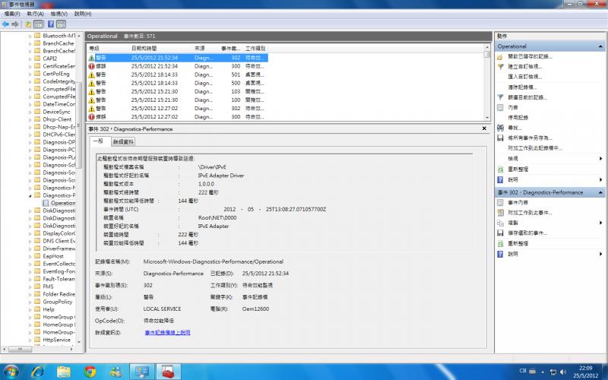The height and width of the screenshot is (380, 608).
Task: Open Chrome from the Windows taskbar
Action: tap(90, 371)
